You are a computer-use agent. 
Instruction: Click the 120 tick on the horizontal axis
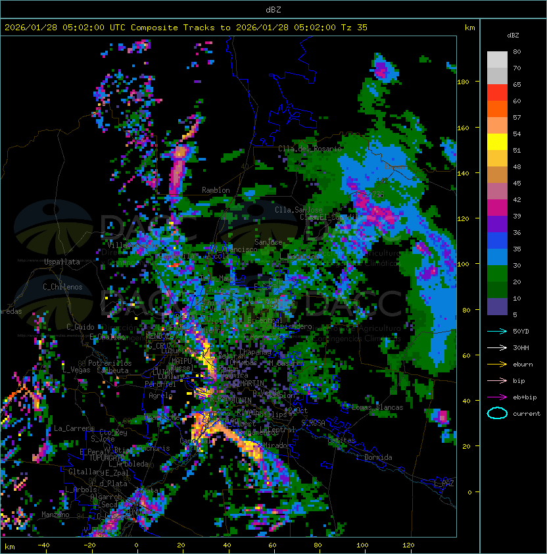point(408,545)
